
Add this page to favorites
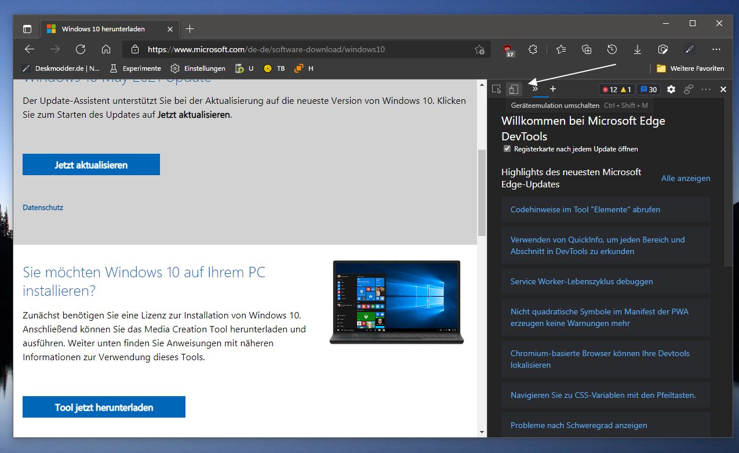pyautogui.click(x=479, y=50)
